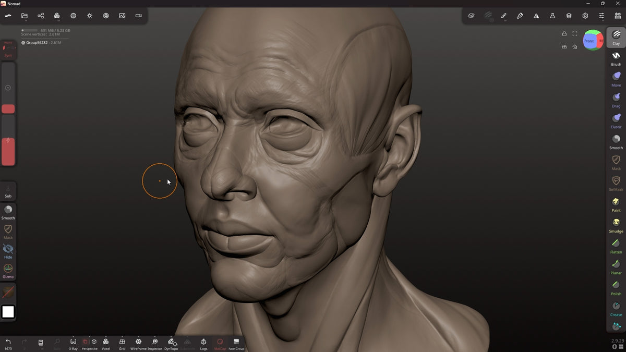This screenshot has width=626, height=352.
Task: Toggle X-Ray display mode
Action: click(x=73, y=344)
